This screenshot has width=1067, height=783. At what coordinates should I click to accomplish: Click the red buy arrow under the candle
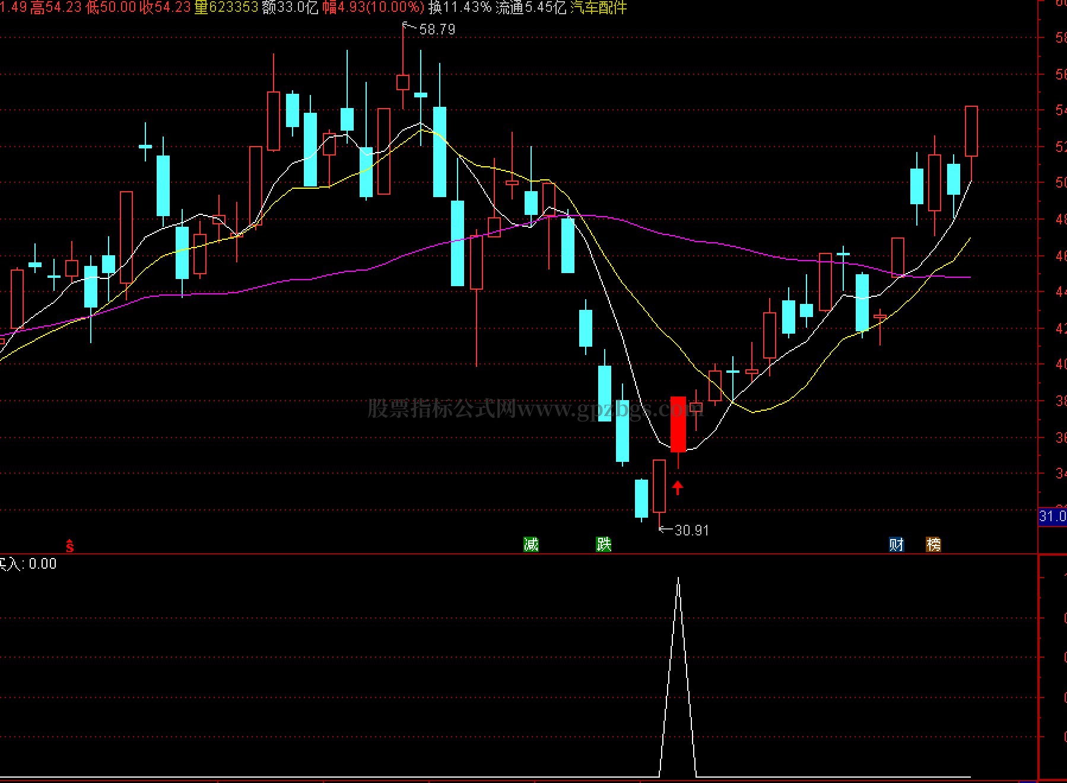(x=678, y=488)
